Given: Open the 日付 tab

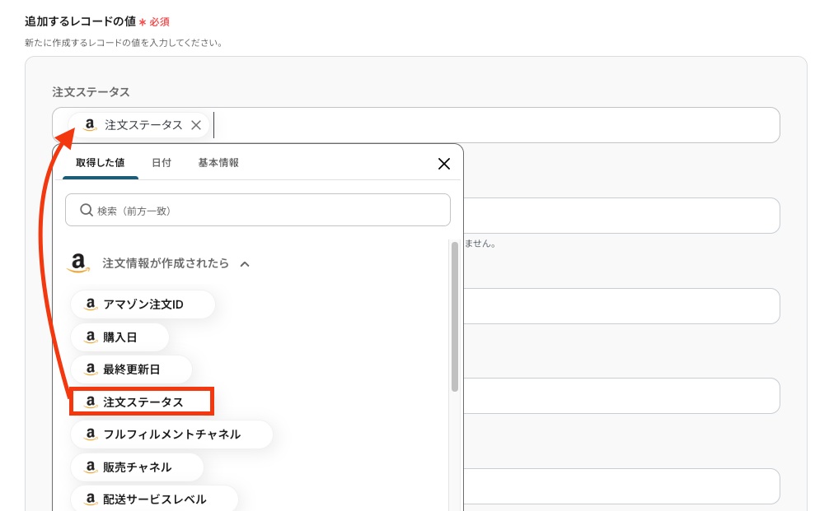Looking at the screenshot, I should tap(162, 163).
